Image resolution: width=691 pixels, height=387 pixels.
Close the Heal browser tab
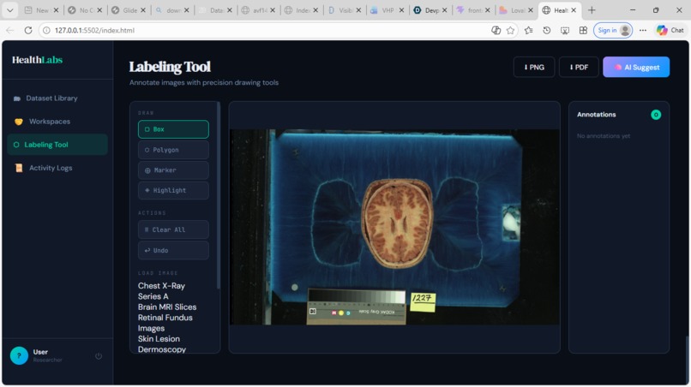(574, 10)
